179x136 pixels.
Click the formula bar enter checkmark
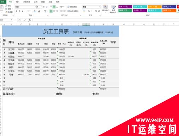(x=25, y=20)
